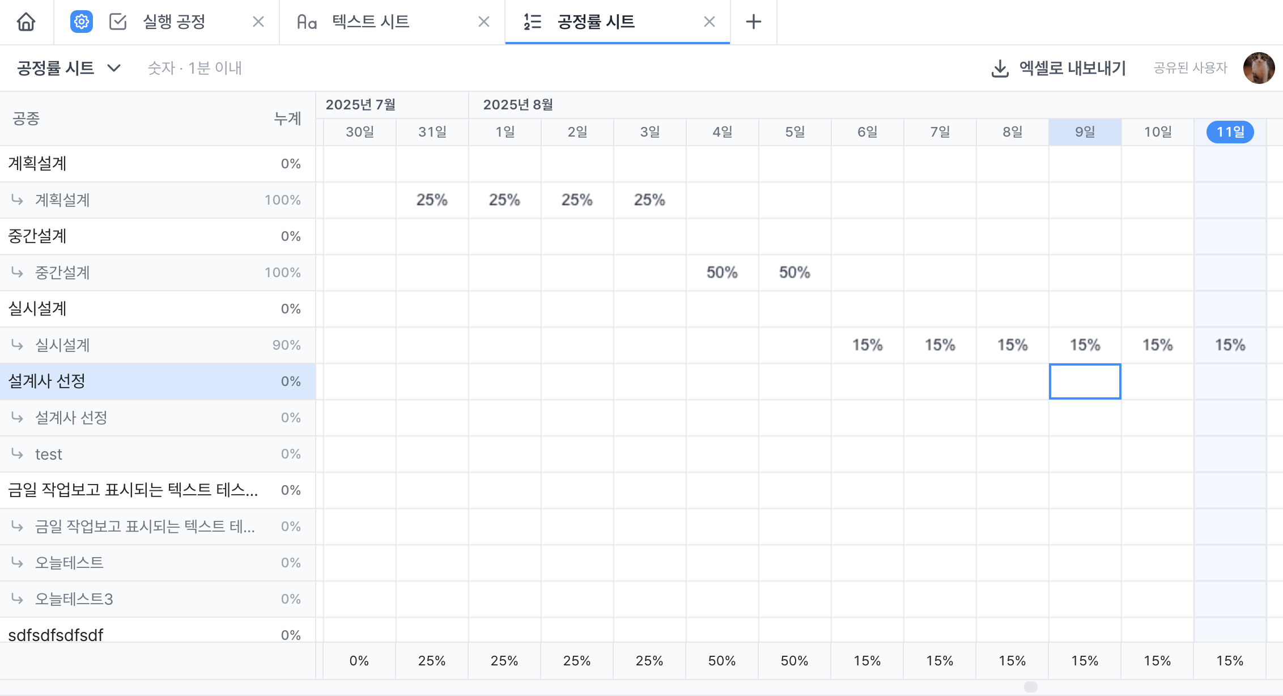Click the 15% cell under 8일 for 실시설계
This screenshot has width=1283, height=696.
coord(1012,345)
